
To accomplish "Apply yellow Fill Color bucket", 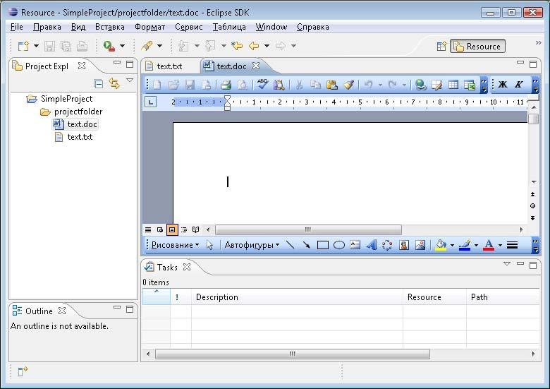I will (x=441, y=245).
